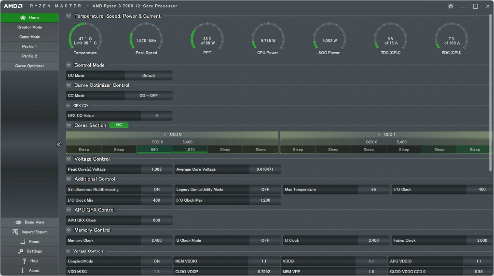This screenshot has height=276, width=494.
Task: Click the AMD logo in title bar
Action: click(x=13, y=6)
